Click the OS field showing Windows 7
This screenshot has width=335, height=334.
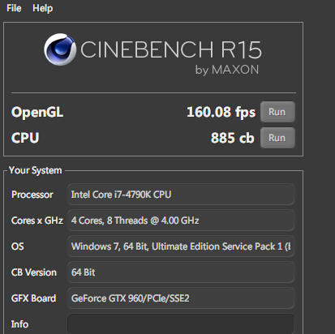(181, 246)
